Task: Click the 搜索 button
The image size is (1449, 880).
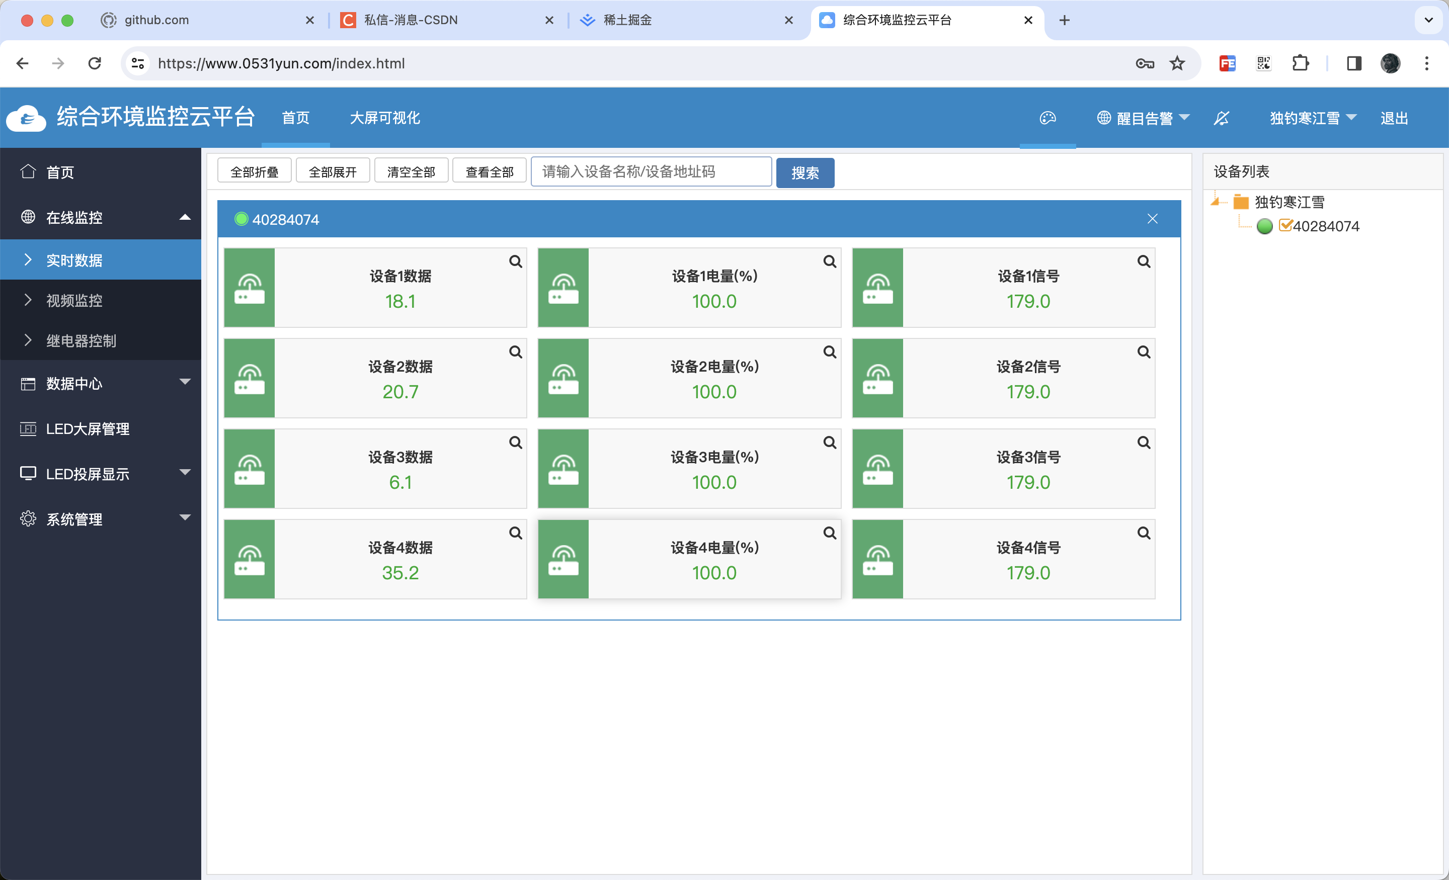Action: coord(804,173)
